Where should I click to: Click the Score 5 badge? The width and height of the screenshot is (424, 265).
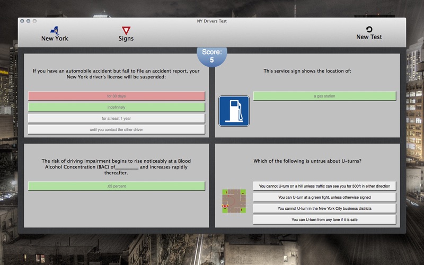211,56
